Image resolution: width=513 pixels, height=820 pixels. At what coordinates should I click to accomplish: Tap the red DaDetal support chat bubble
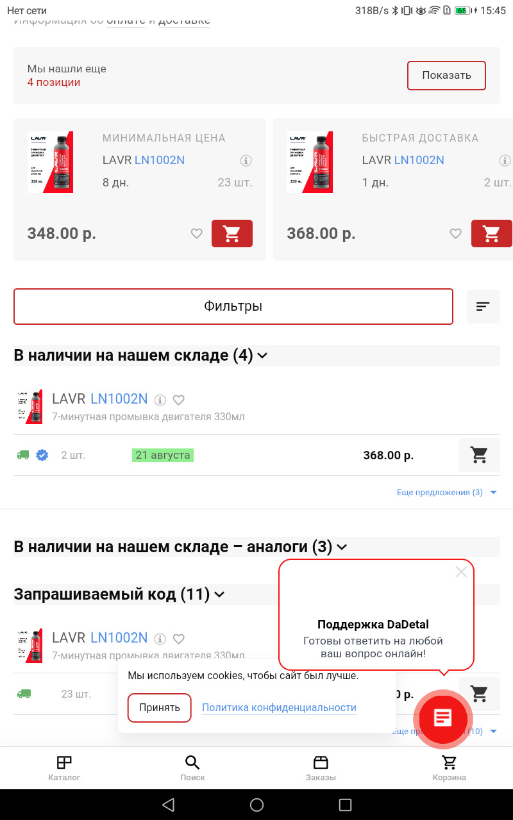(443, 718)
